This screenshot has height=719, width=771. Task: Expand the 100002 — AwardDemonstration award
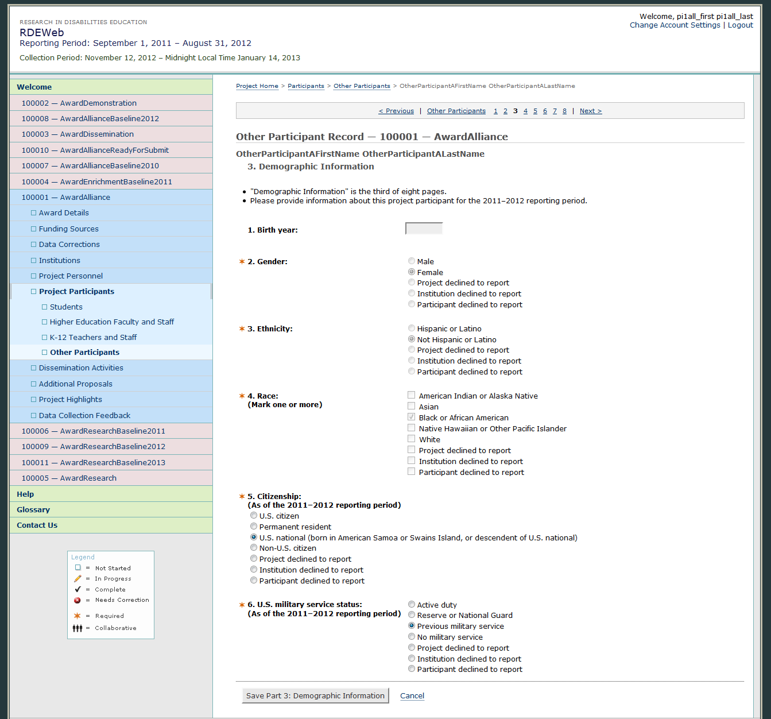point(79,103)
